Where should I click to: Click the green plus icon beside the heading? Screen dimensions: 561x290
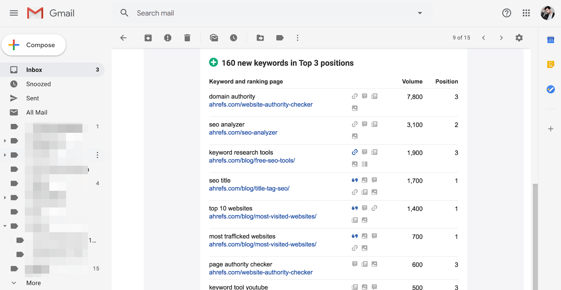214,62
